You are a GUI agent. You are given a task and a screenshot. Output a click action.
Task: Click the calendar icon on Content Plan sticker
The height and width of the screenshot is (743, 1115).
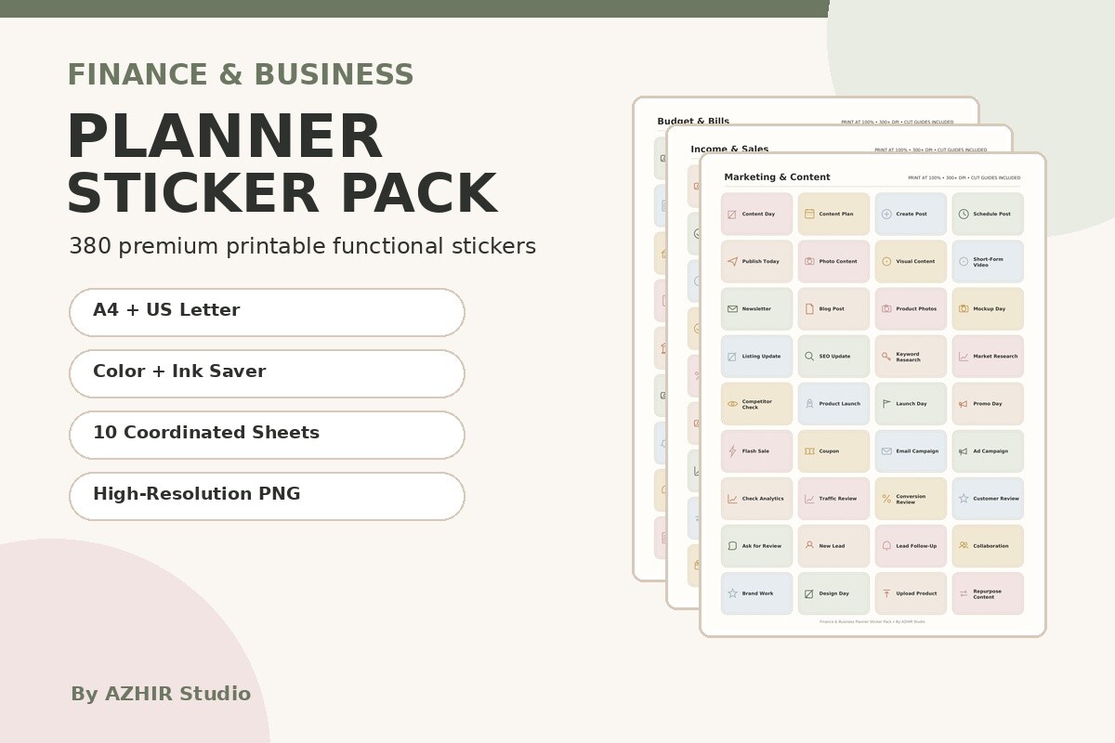coord(809,214)
